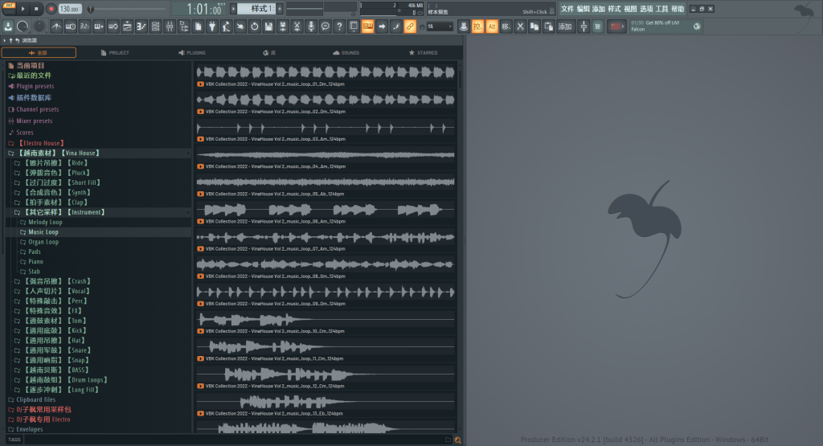Click the magnifier search icon in browser
This screenshot has width=823, height=446.
(457, 440)
